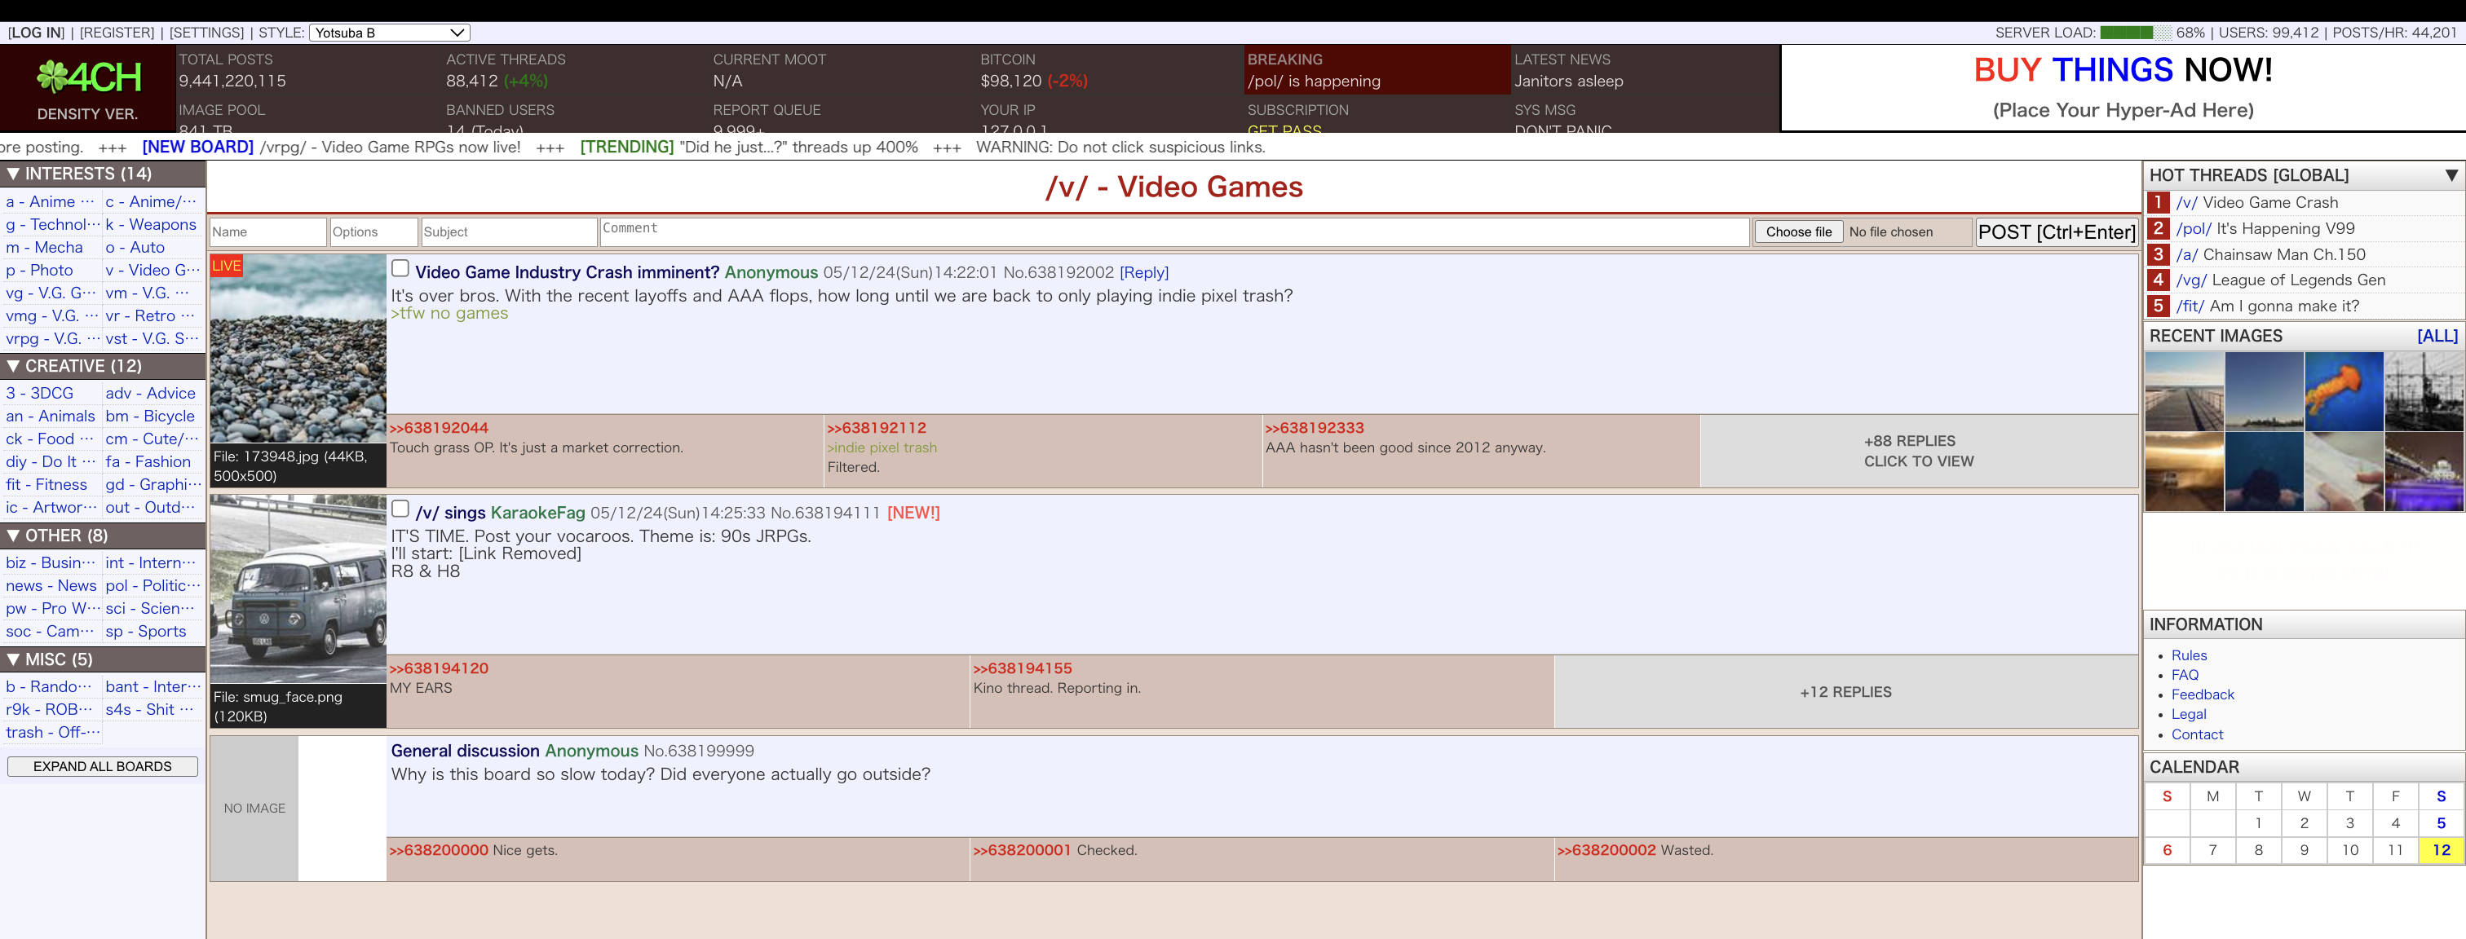Click EXPAND ALL BOARDS button
The height and width of the screenshot is (939, 2466).
coord(103,767)
